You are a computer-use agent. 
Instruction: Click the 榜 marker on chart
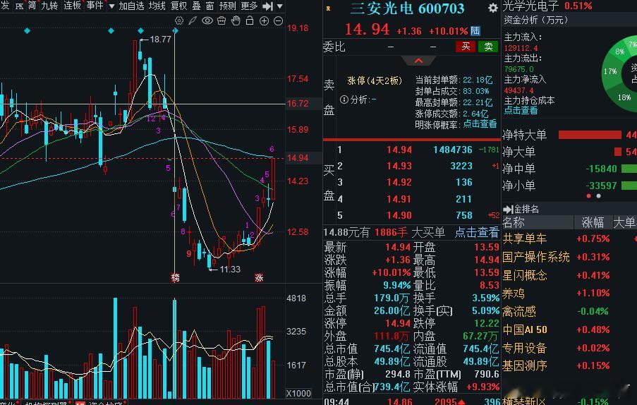click(175, 277)
